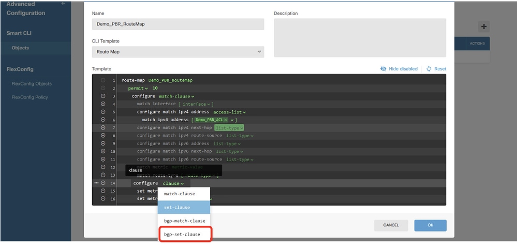Image resolution: width=517 pixels, height=245 pixels.
Task: Click the Reset circular arrows icon
Action: pos(429,69)
